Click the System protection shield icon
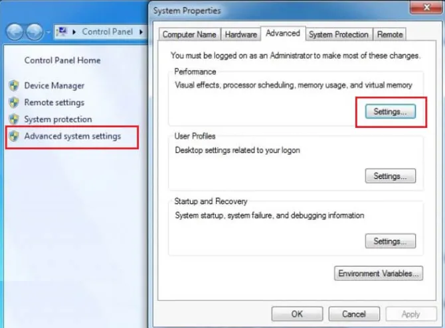The width and height of the screenshot is (445, 328). [x=14, y=119]
